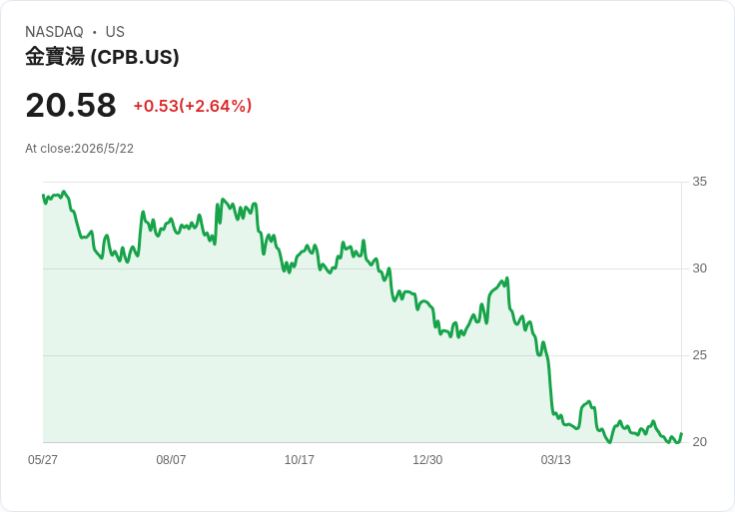Click the NASDAQ exchange label

point(54,32)
